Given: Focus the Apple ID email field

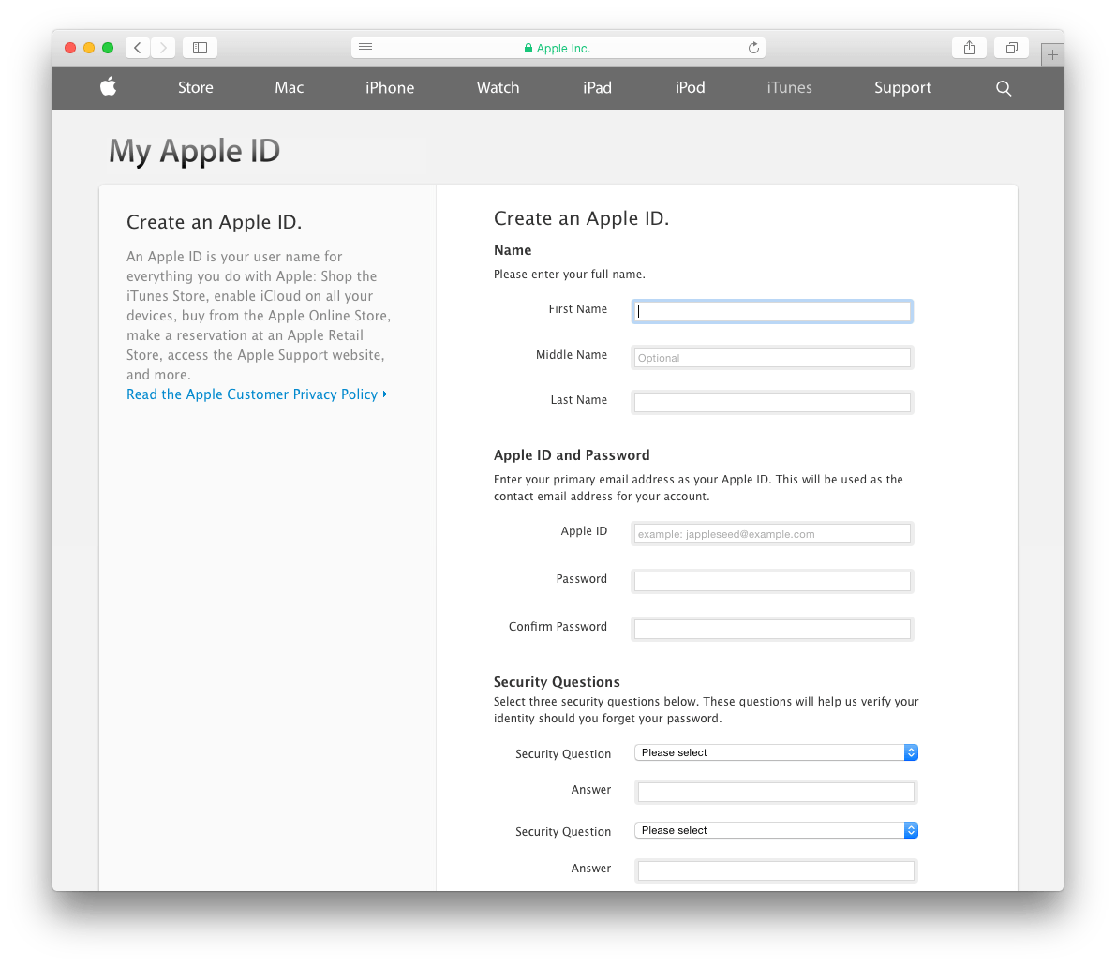Looking at the screenshot, I should (x=771, y=533).
